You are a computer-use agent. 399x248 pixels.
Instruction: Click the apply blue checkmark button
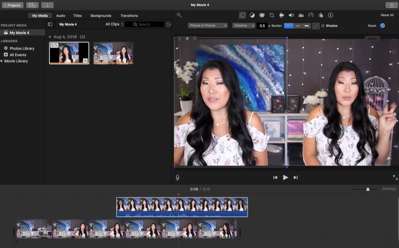[382, 25]
